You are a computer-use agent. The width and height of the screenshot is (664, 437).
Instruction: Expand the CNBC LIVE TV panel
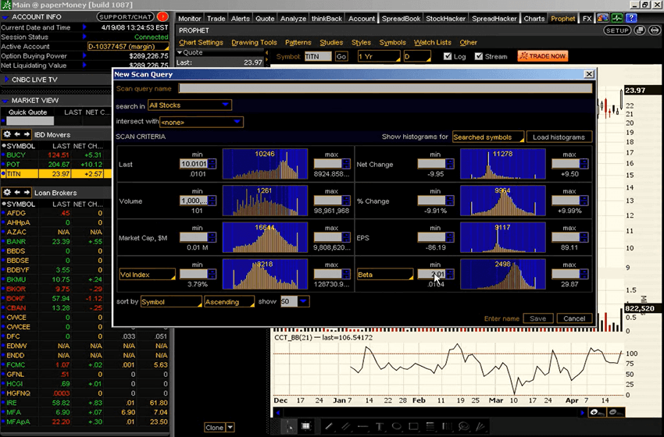point(6,80)
